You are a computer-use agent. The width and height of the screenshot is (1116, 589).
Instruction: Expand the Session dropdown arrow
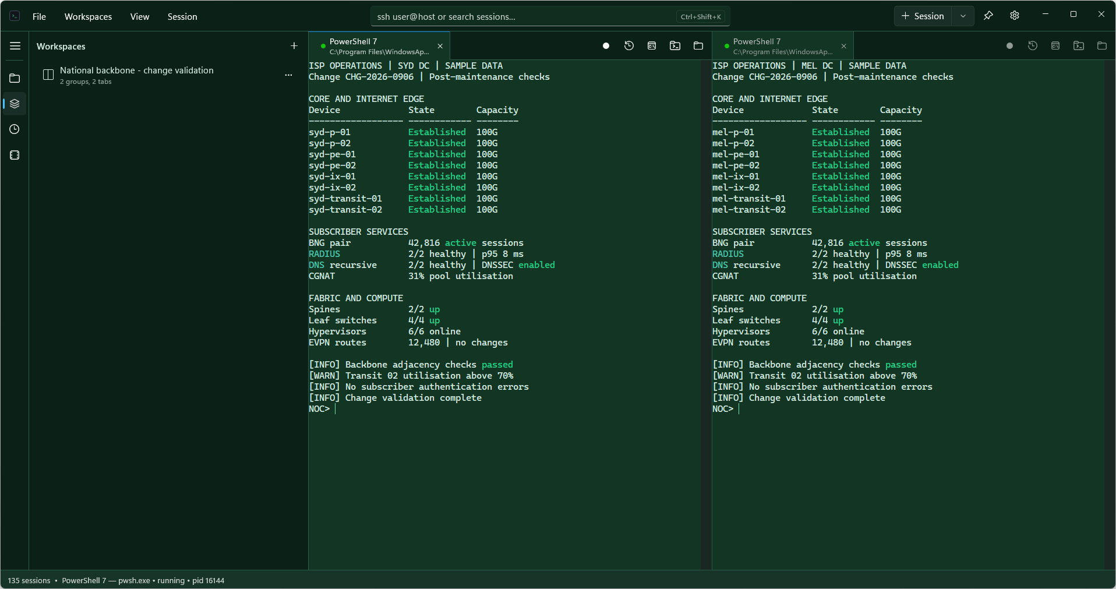963,16
